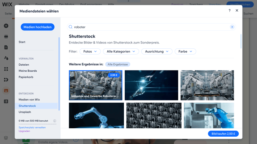This screenshot has width=257, height=144.
Task: Show storage info icon next to 500 MB
Action: tap(55, 121)
